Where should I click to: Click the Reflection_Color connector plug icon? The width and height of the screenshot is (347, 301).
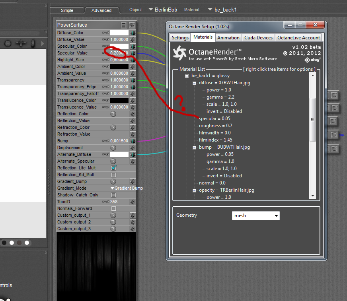coord(133,114)
